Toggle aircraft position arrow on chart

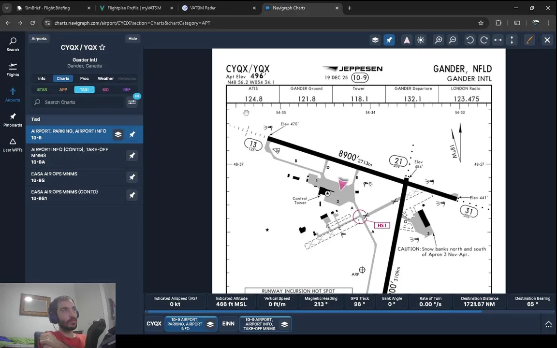click(407, 40)
